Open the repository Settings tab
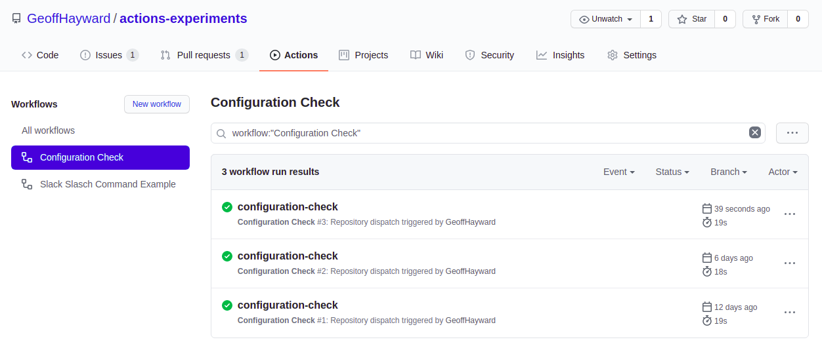Image resolution: width=822 pixels, height=348 pixels. coord(632,55)
